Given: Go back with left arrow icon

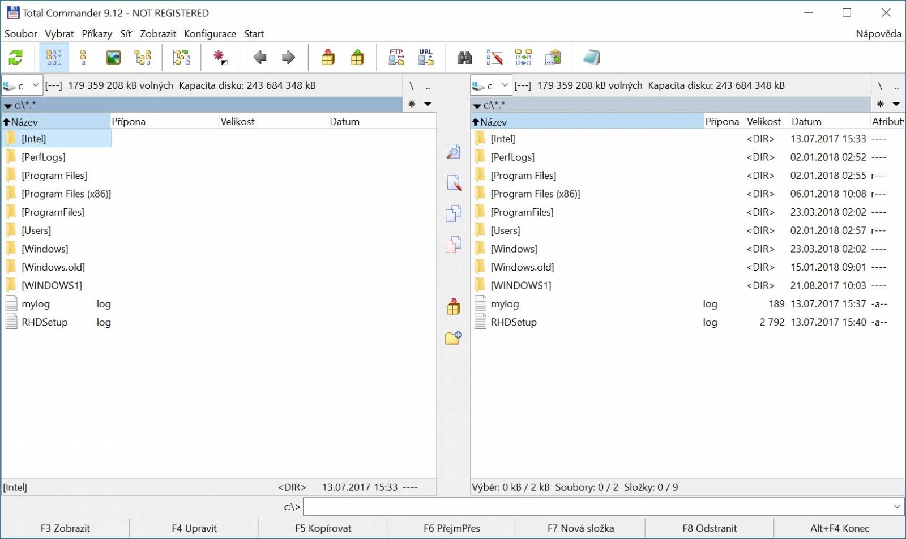Looking at the screenshot, I should (259, 57).
